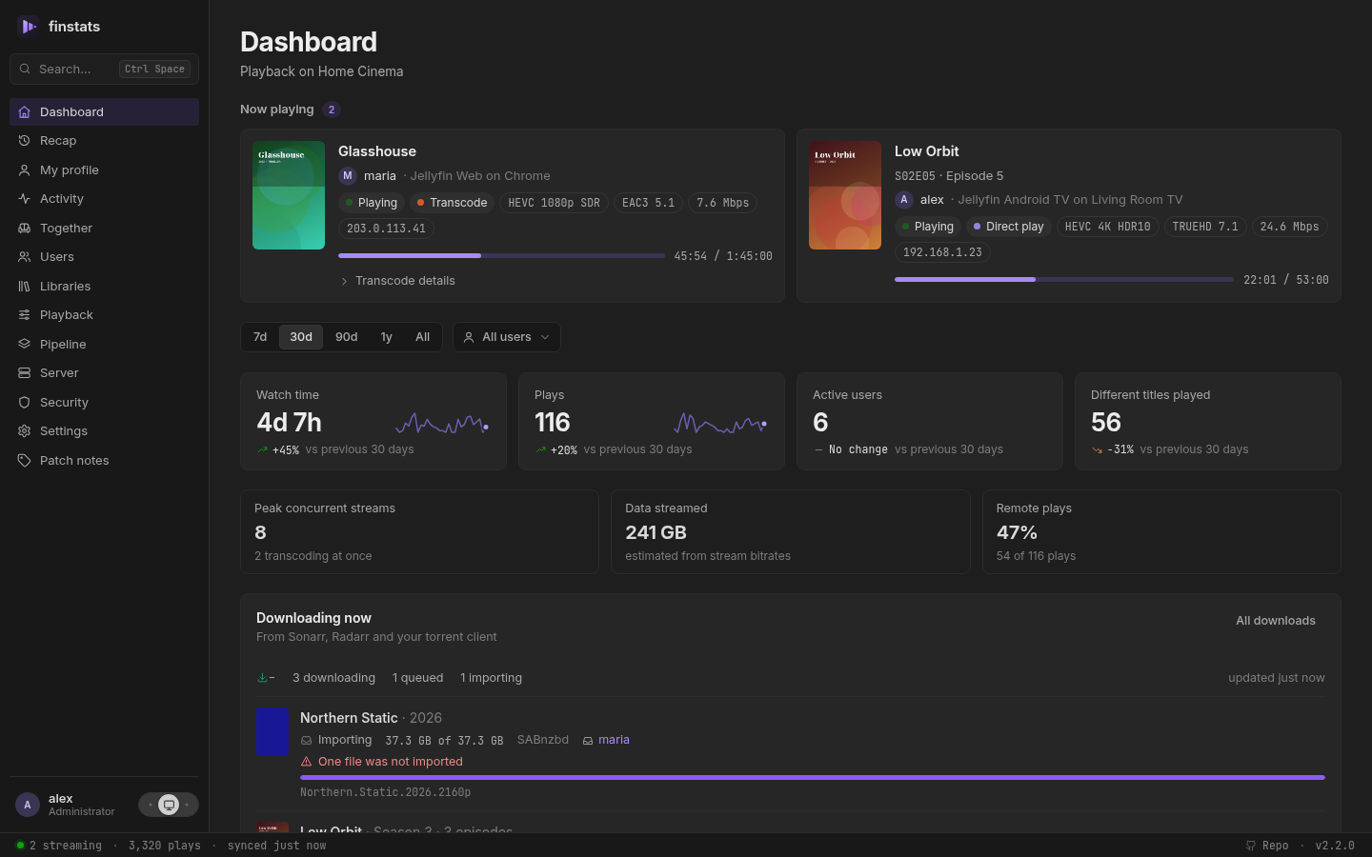The image size is (1372, 857).
Task: Switch to the 90d time range
Action: pos(347,337)
